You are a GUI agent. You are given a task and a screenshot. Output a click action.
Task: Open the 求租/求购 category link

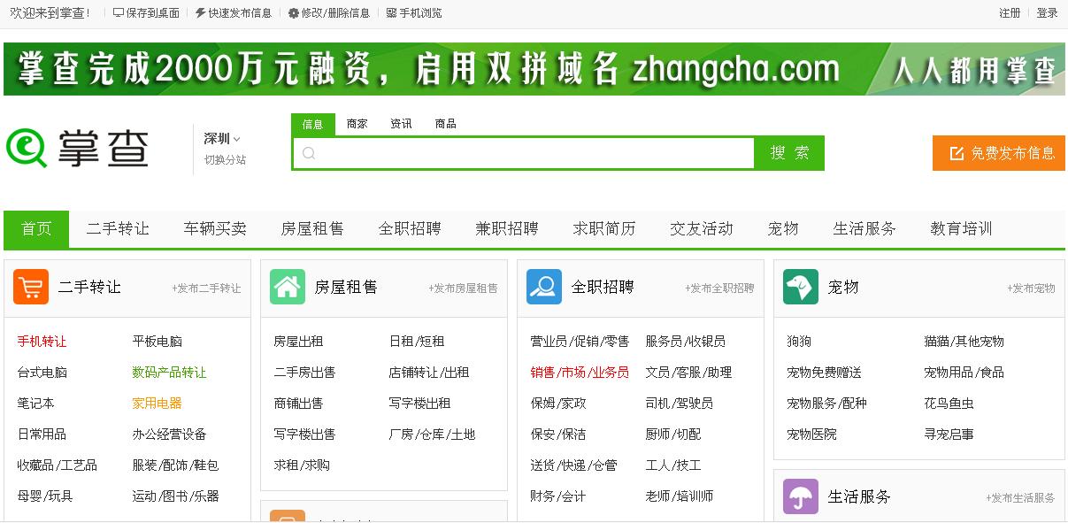302,465
